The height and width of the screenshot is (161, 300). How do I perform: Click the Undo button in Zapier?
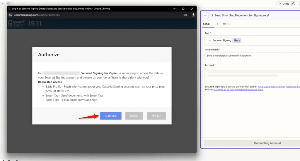(284, 3)
